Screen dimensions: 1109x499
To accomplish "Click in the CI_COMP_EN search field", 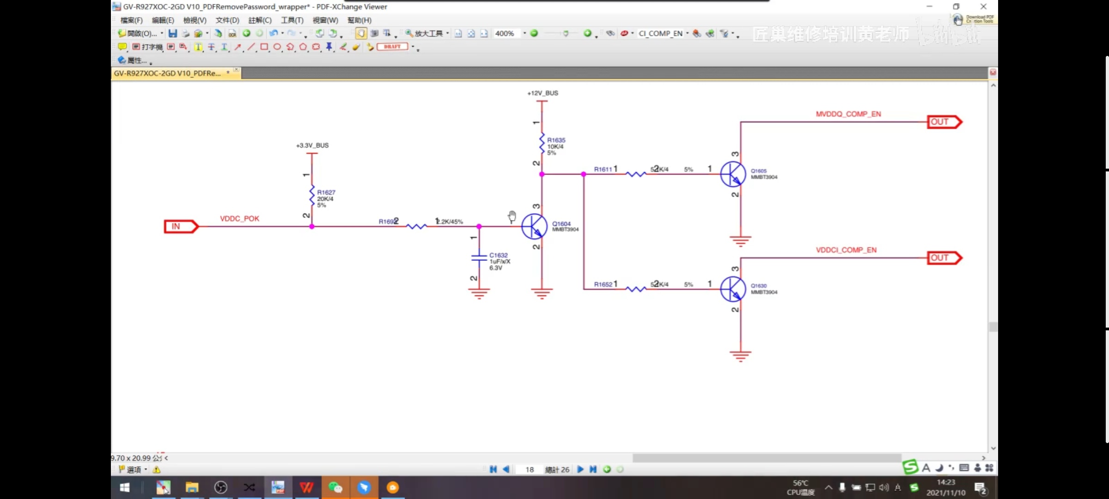I will [660, 33].
